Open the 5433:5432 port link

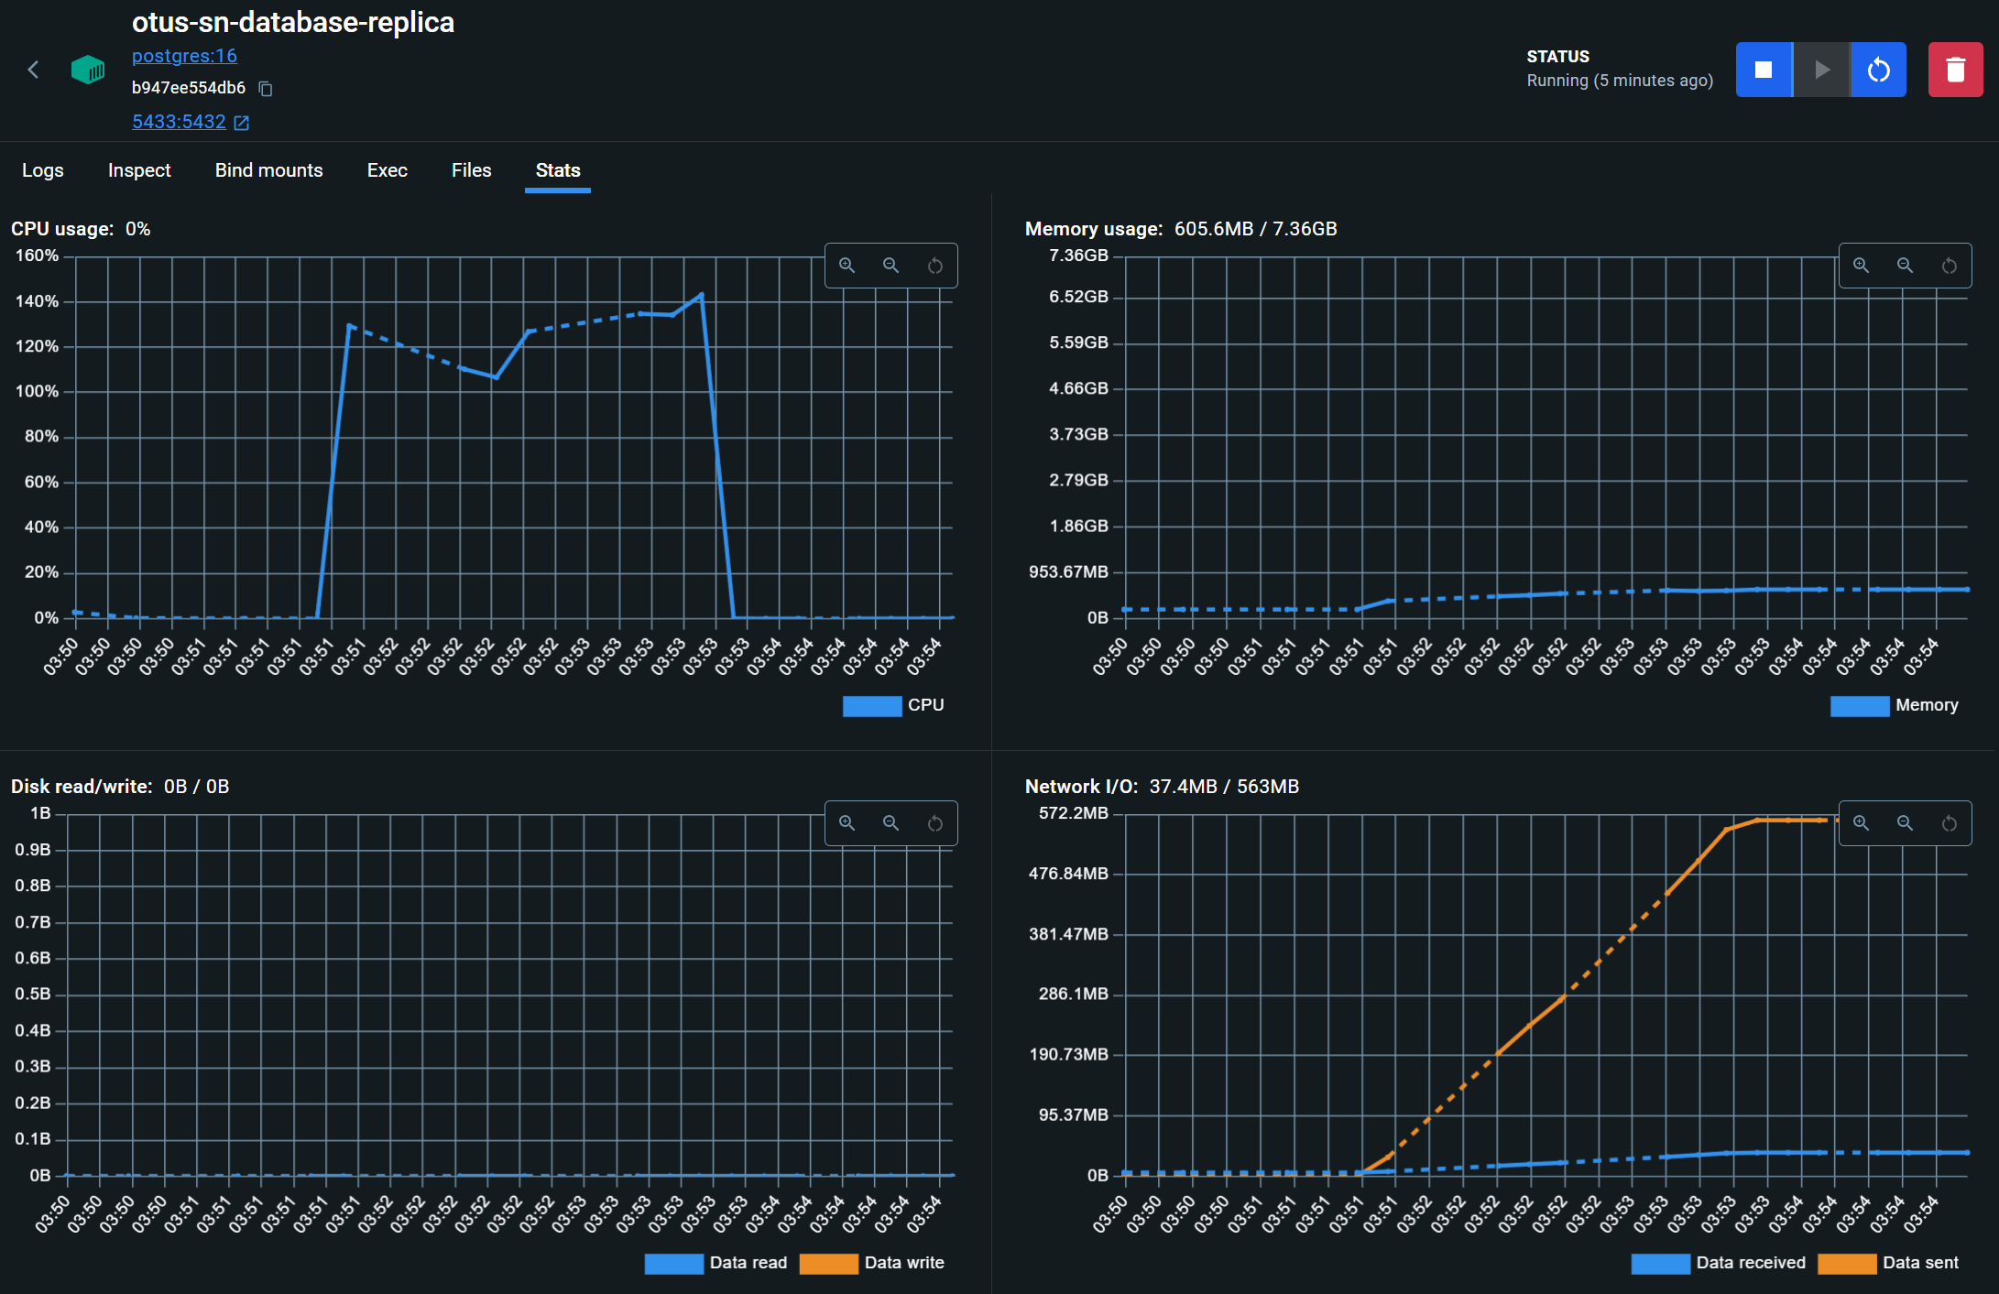pyautogui.click(x=179, y=122)
